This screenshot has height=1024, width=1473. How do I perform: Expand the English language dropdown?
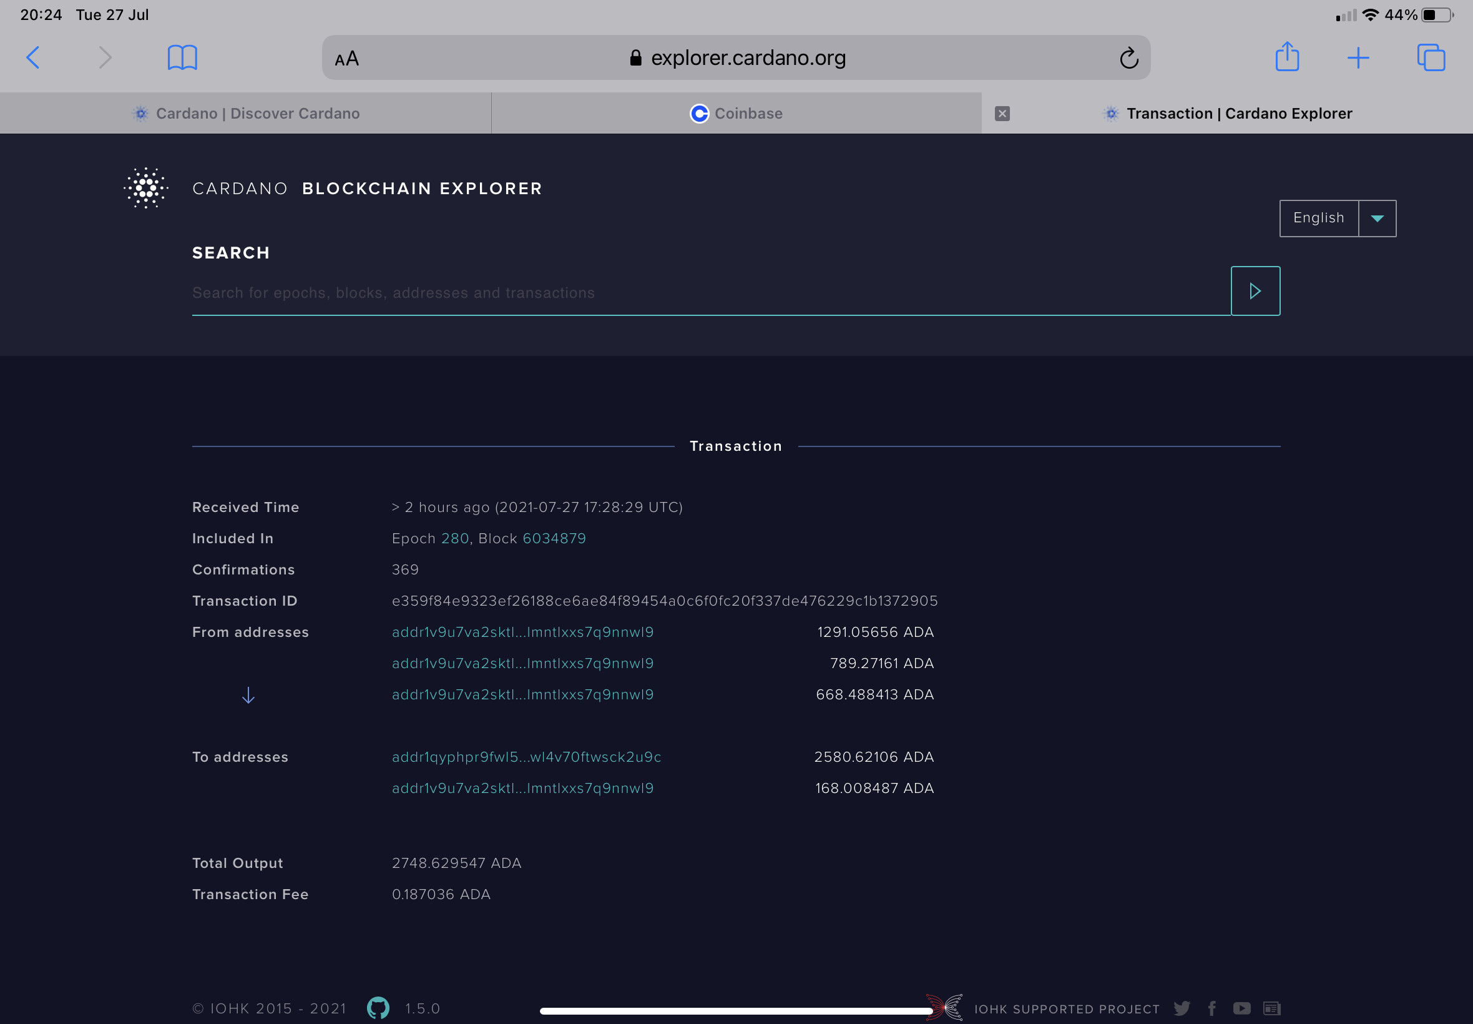pyautogui.click(x=1377, y=218)
